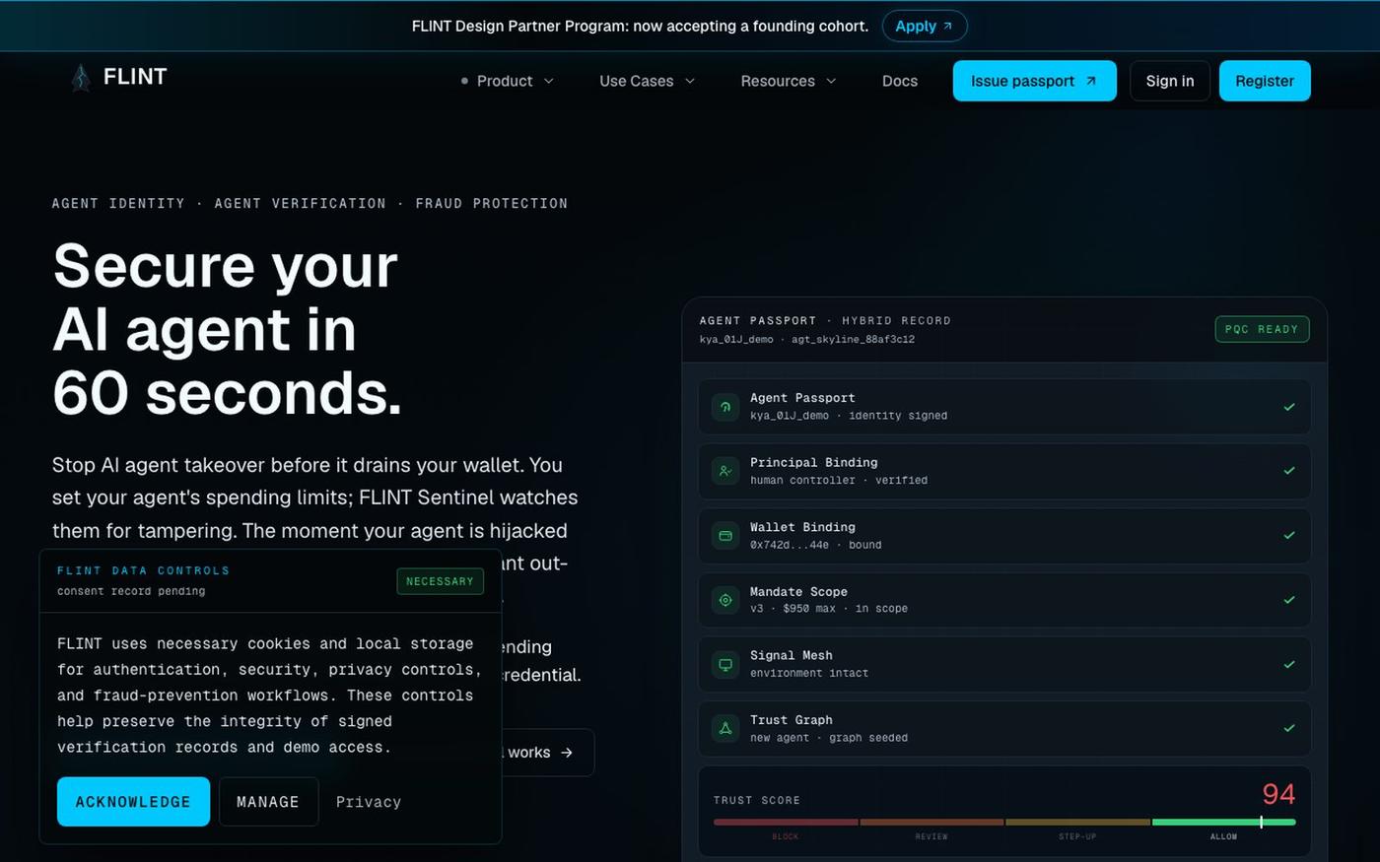Click the REVIEW segment of trust bar

(931, 822)
